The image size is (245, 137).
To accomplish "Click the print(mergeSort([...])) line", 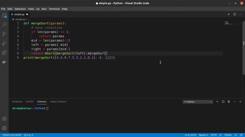I will click(x=69, y=57).
